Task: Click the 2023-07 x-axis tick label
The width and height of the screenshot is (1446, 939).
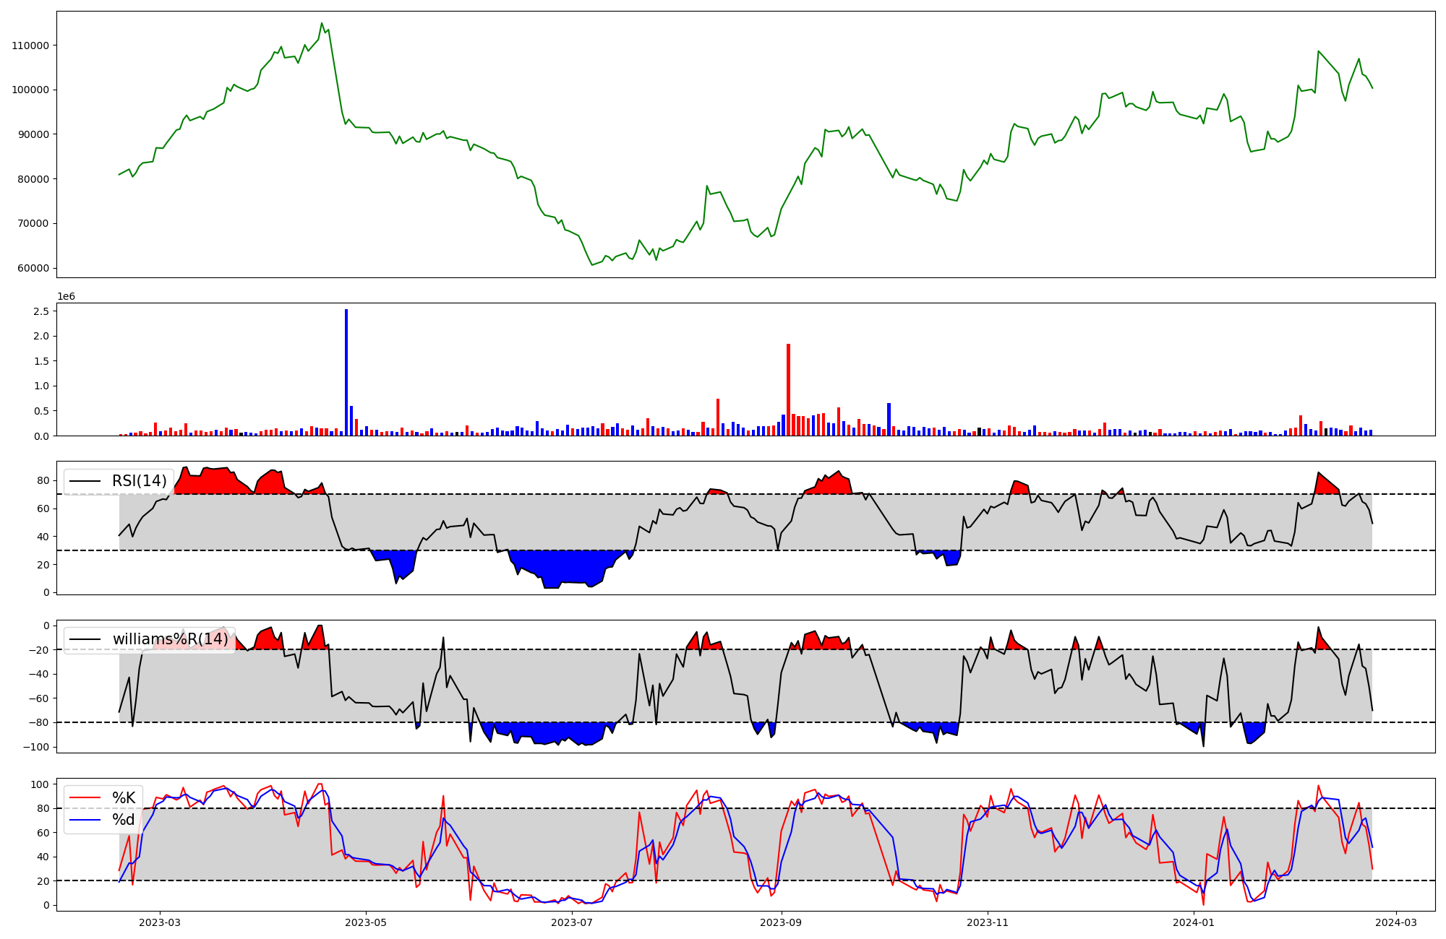Action: pyautogui.click(x=572, y=922)
